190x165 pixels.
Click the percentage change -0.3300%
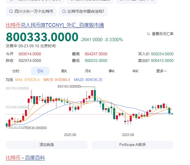click(x=113, y=40)
